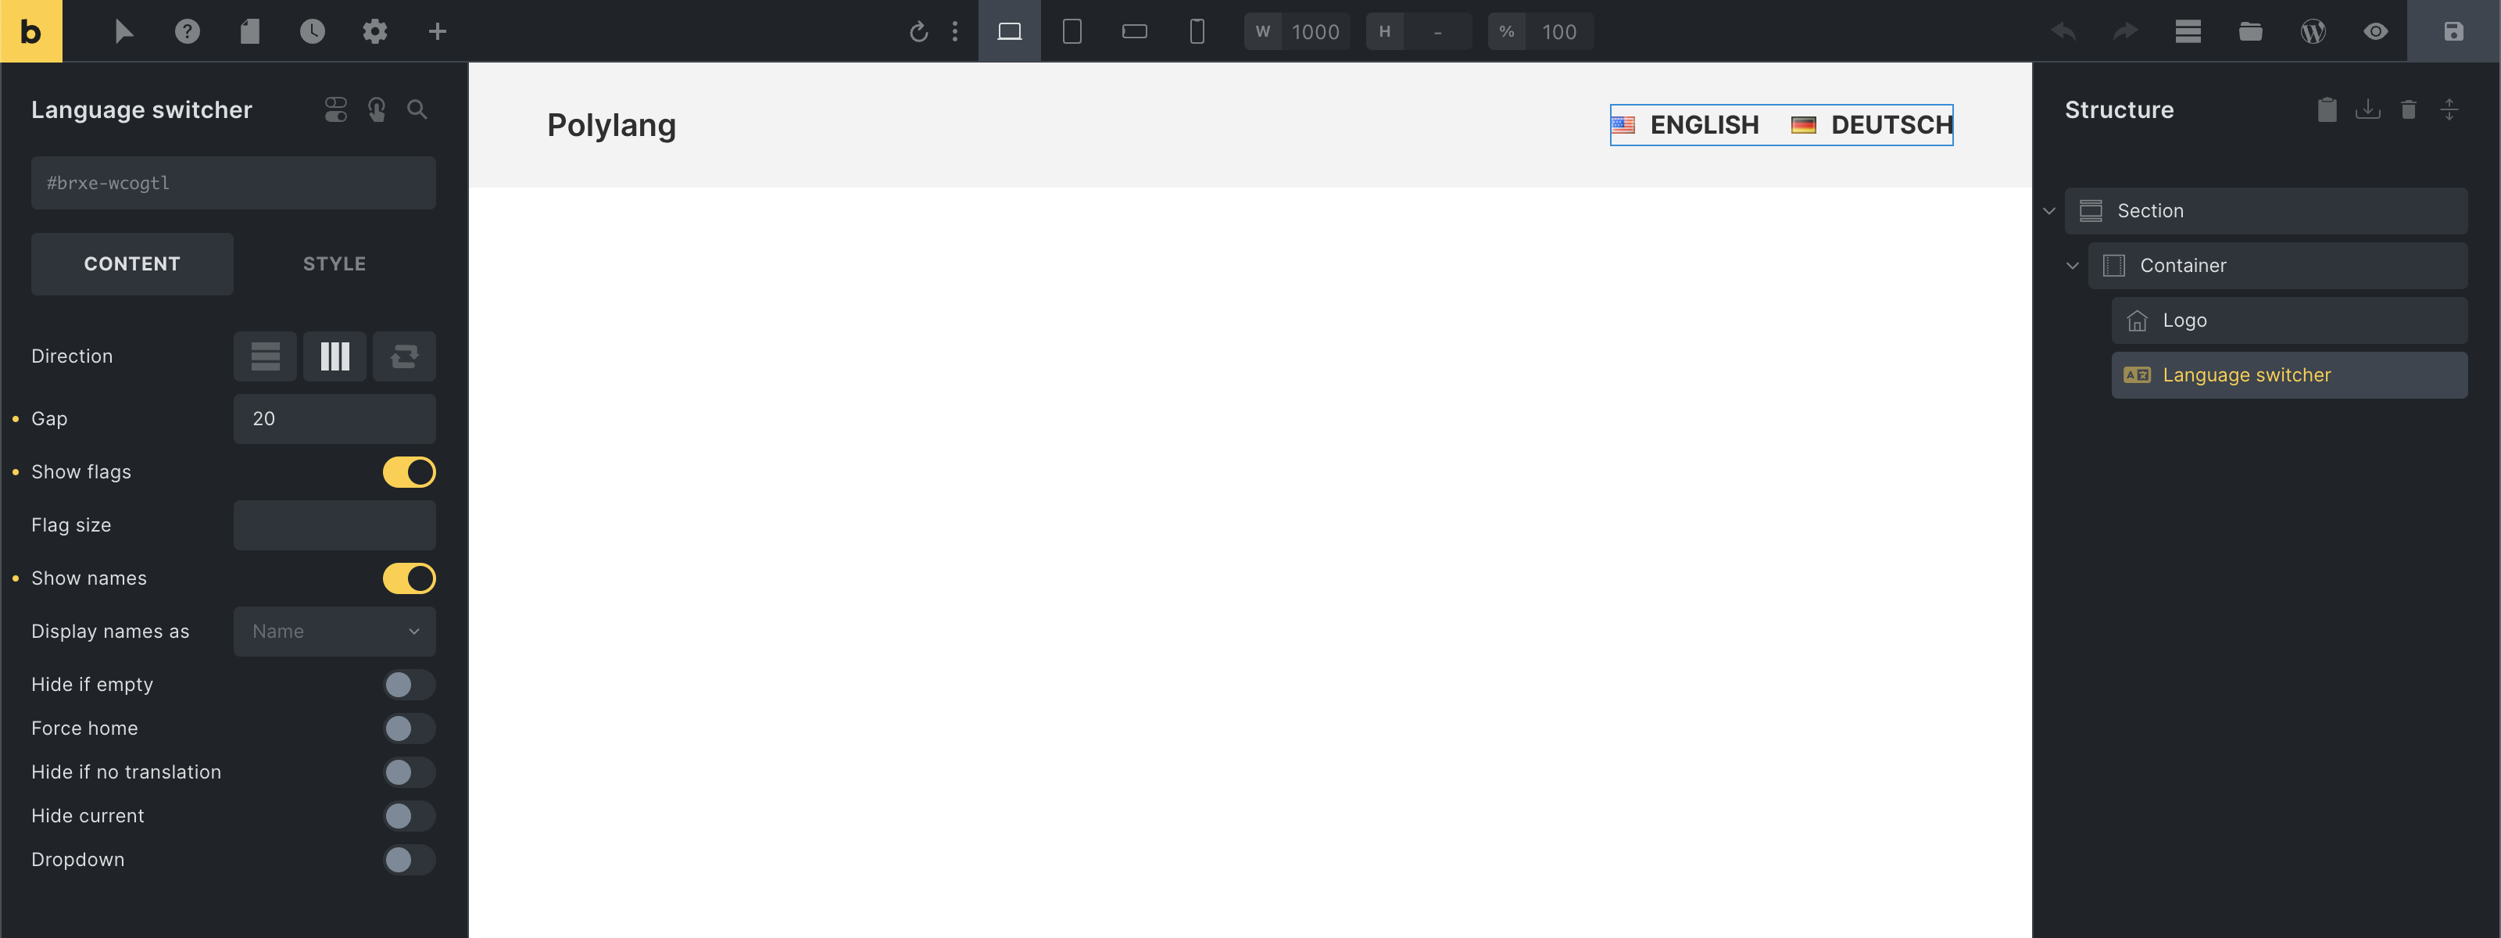
Task: Click the Gap input field
Action: coord(334,418)
